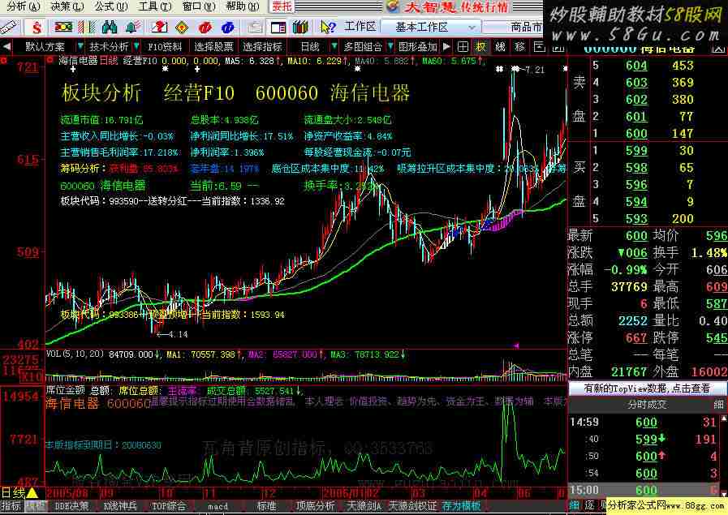
Task: Select the TOP综合 indicator tab
Action: [x=168, y=506]
